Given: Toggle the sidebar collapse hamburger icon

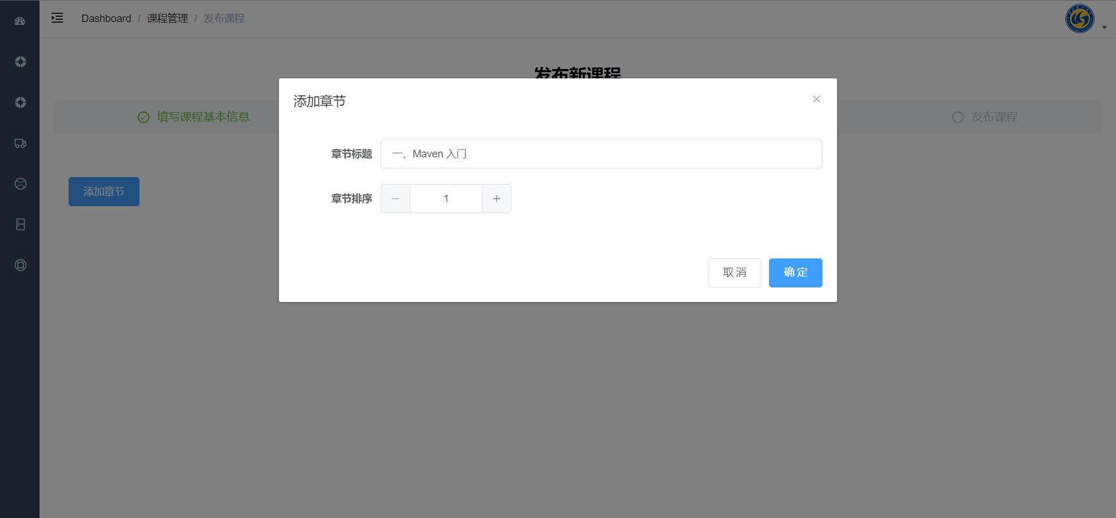Looking at the screenshot, I should point(57,18).
